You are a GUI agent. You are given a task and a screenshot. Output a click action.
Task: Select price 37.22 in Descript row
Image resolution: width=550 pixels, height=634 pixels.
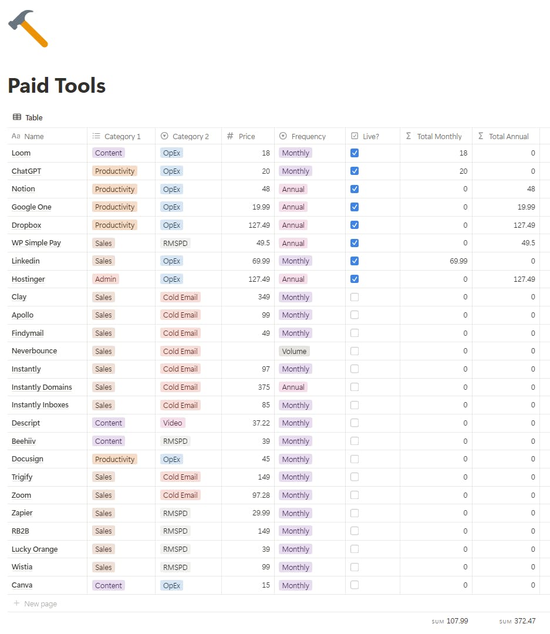pyautogui.click(x=261, y=423)
